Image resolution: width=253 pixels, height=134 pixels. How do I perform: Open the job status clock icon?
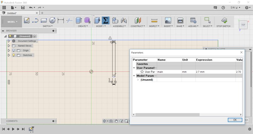[224, 7]
